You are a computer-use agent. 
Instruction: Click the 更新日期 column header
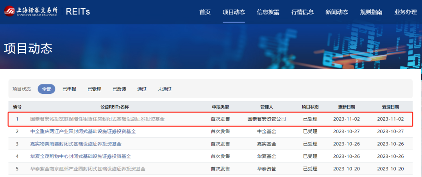pyautogui.click(x=347, y=107)
